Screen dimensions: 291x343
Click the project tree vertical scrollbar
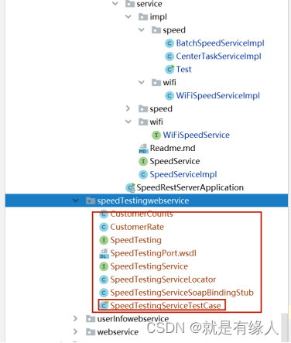[x=285, y=328]
